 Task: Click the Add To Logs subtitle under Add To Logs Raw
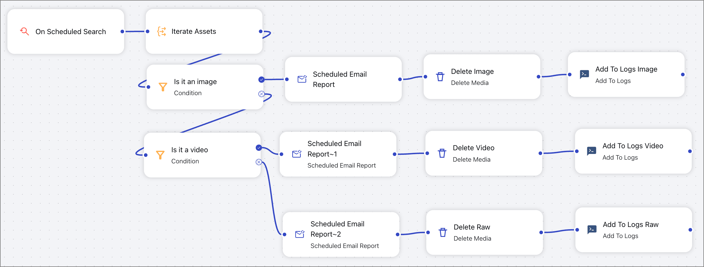click(620, 236)
